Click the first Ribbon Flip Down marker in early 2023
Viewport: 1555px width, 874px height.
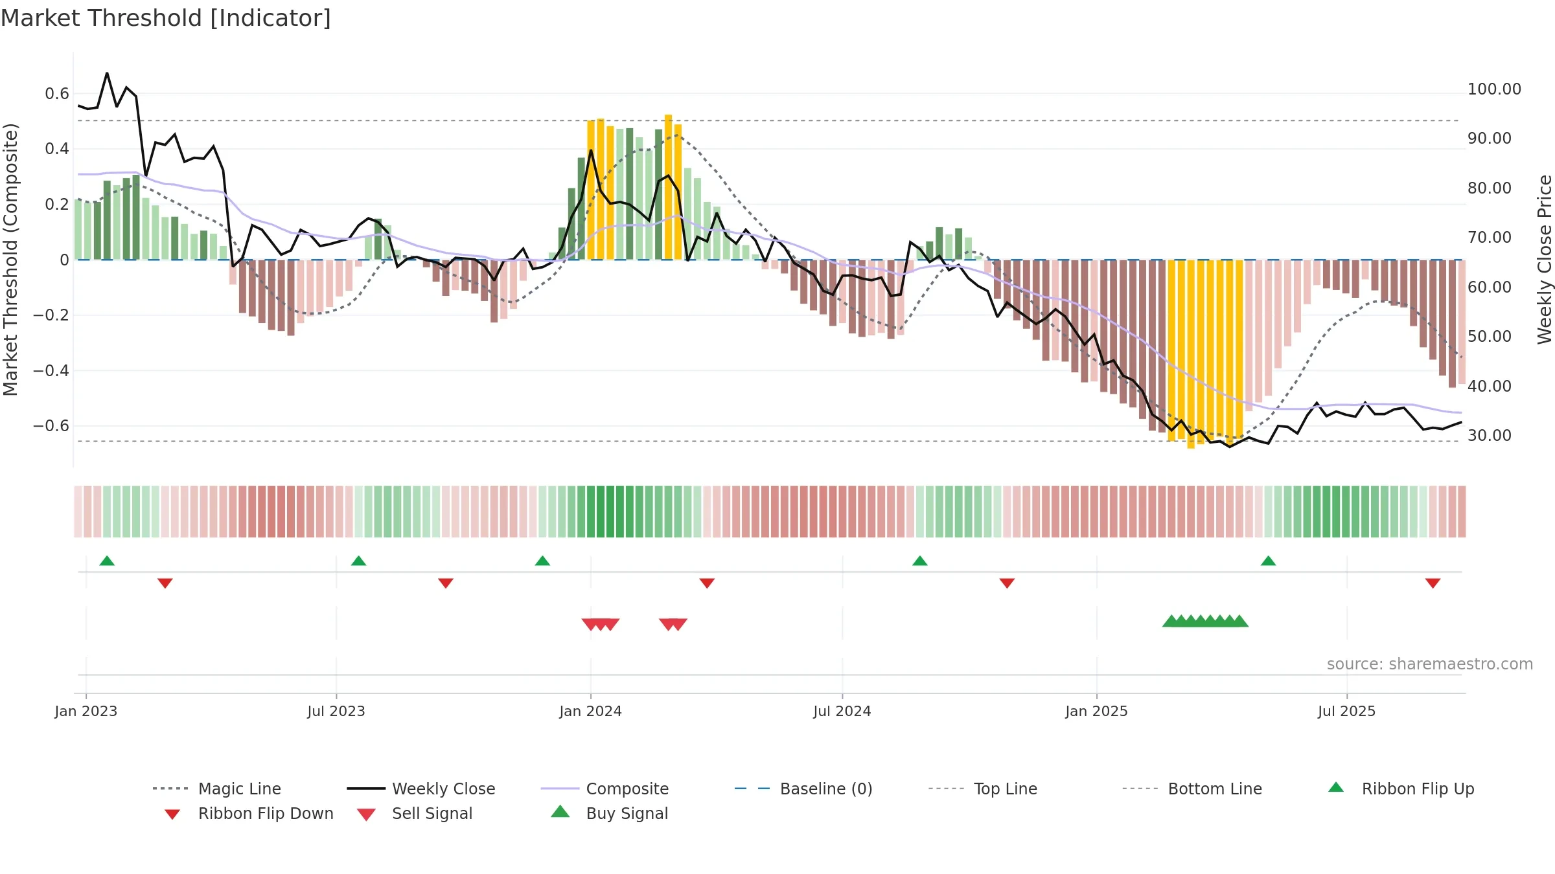pyautogui.click(x=165, y=583)
